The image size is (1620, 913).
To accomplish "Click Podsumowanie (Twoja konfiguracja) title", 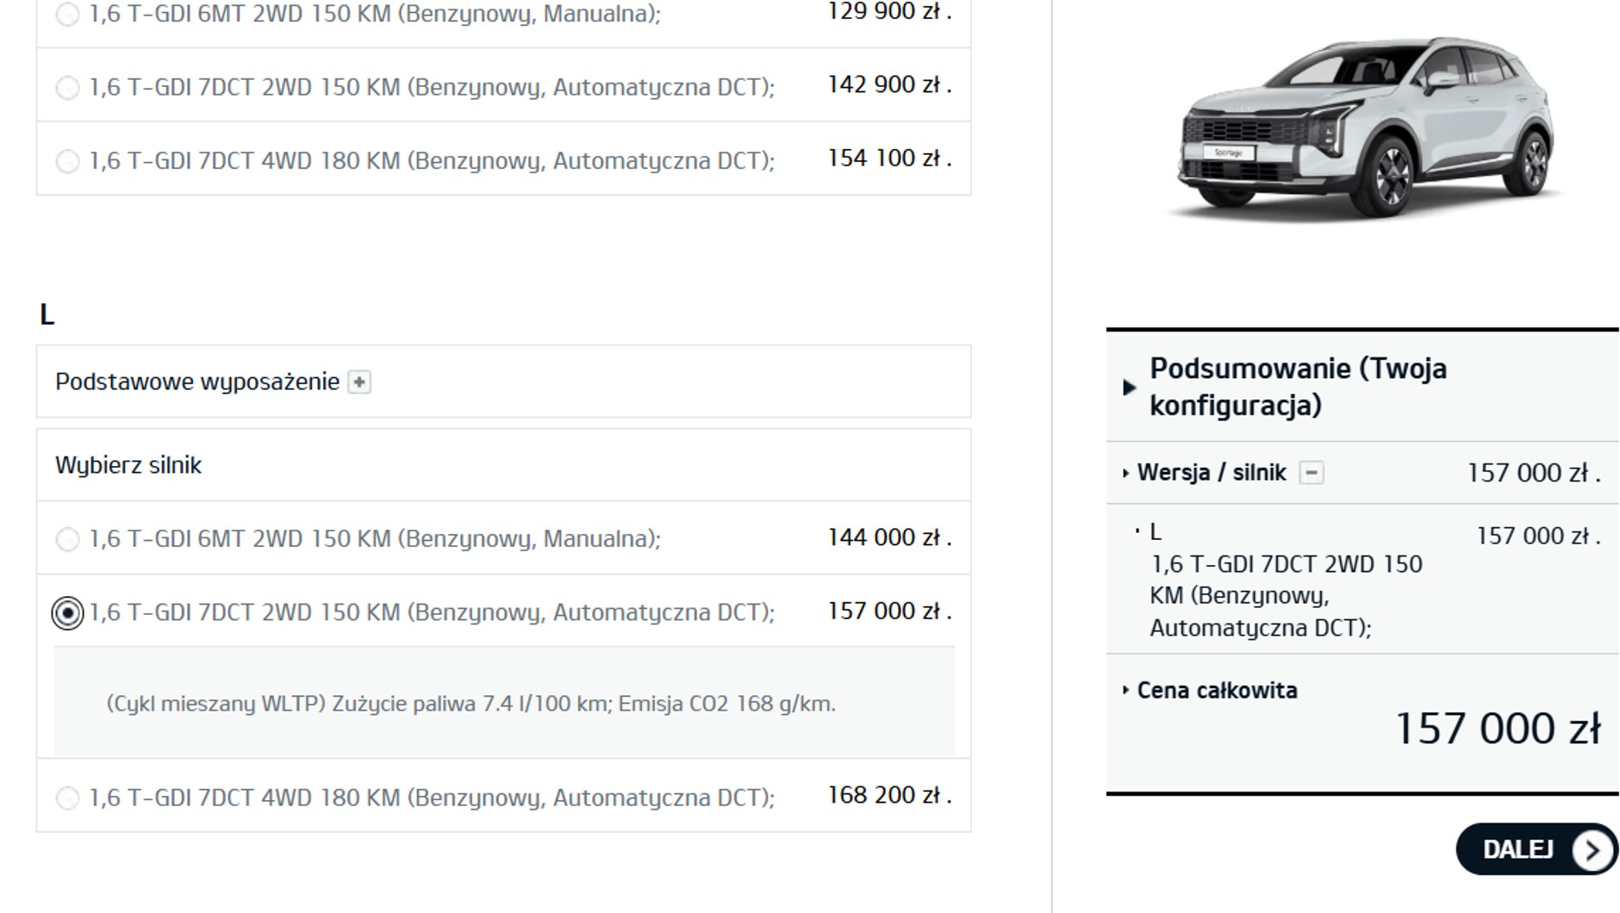I will 1298,387.
